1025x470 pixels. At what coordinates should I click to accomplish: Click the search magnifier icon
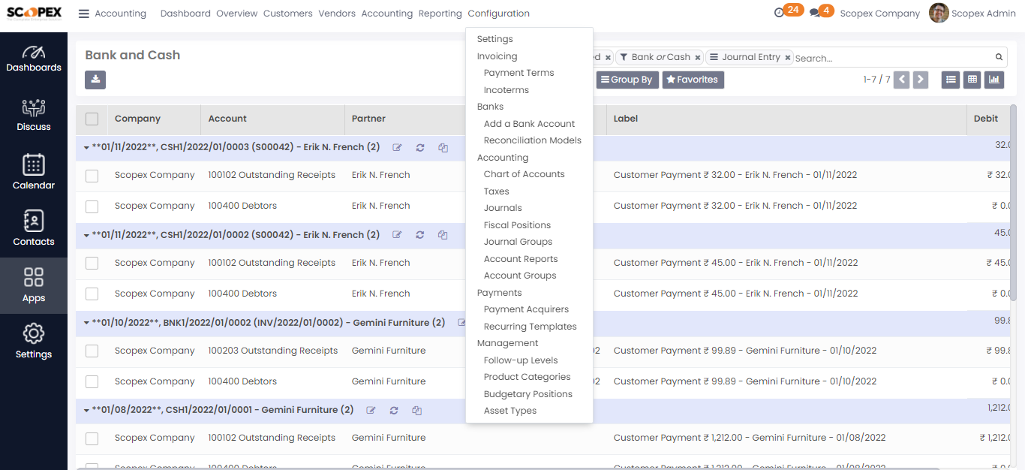pos(999,57)
